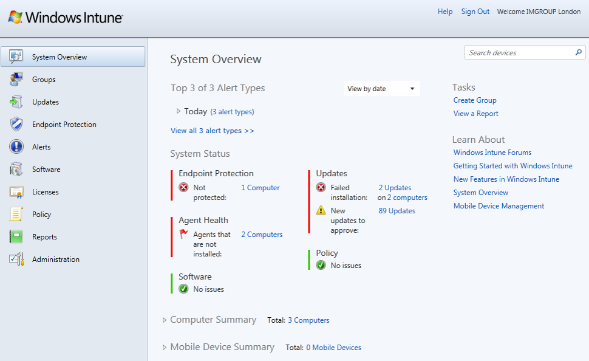589x361 pixels.
Task: Select the Alerts exclamation icon
Action: click(16, 146)
